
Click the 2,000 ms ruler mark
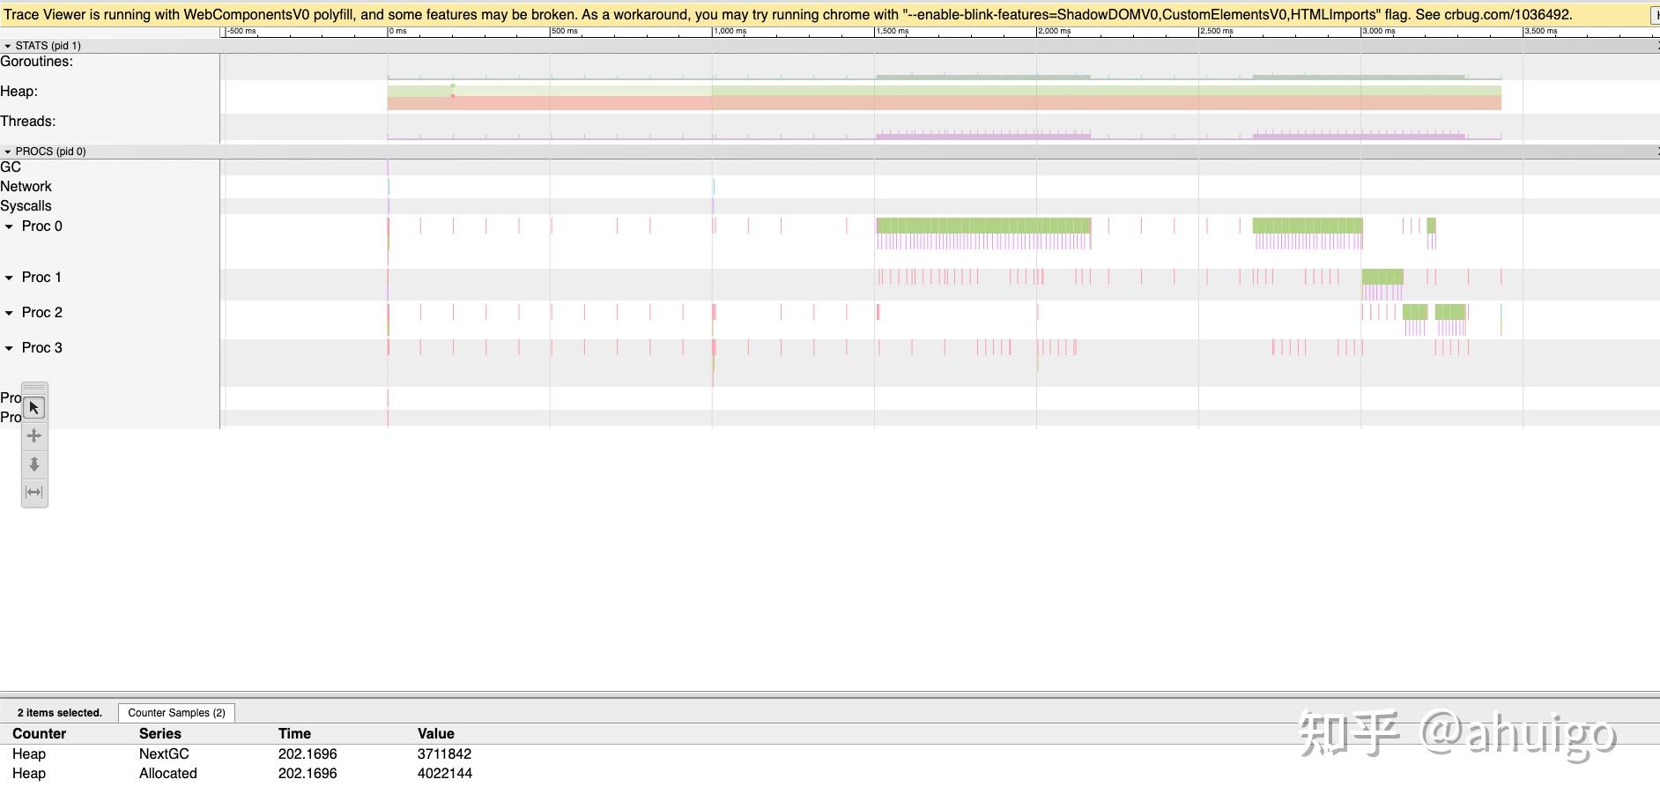[x=1055, y=32]
